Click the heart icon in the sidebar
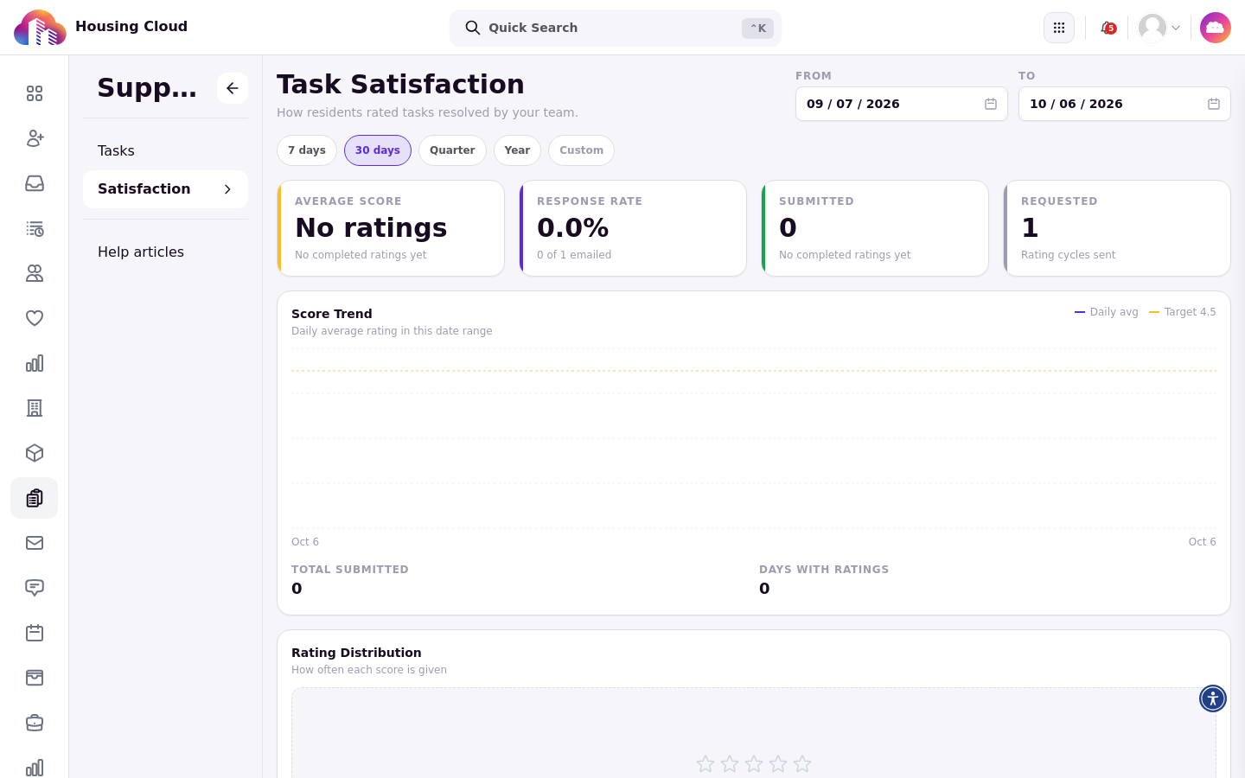Screen dimensions: 1245x778 click(x=35, y=318)
